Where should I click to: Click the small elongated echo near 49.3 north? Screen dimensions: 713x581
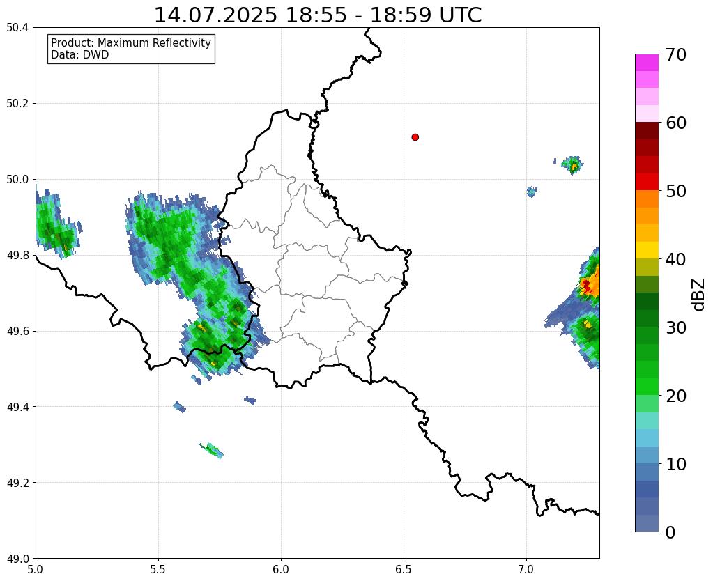[x=211, y=450]
